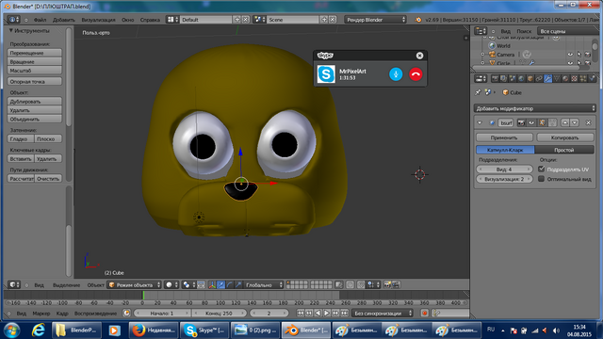Toggle automatic keyframe record button in timeline
This screenshot has width=603, height=339.
(425, 314)
